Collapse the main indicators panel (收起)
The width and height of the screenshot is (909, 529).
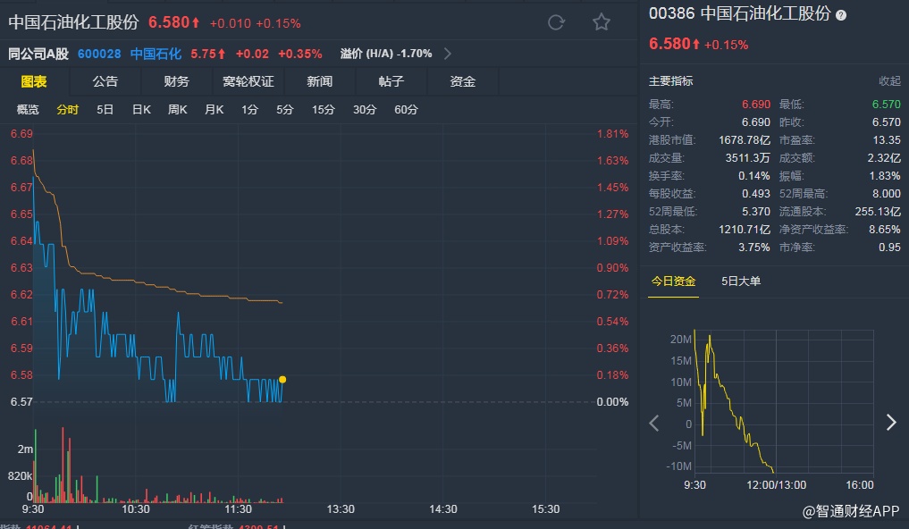coord(889,81)
